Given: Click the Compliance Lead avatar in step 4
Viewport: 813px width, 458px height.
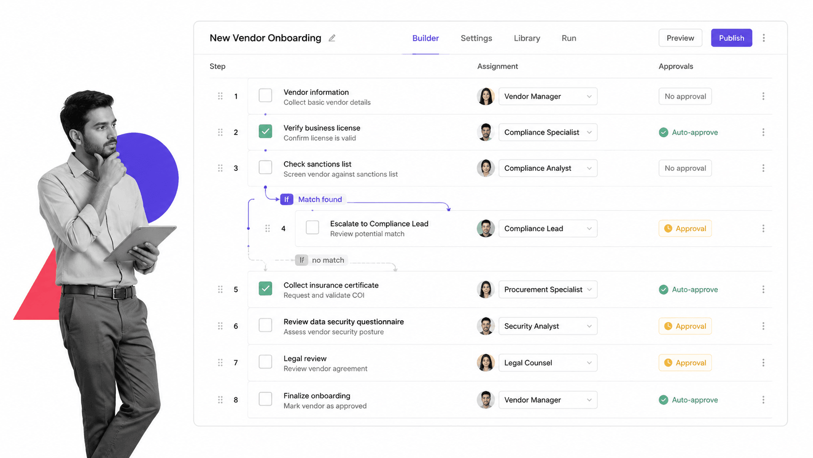Looking at the screenshot, I should pos(486,228).
